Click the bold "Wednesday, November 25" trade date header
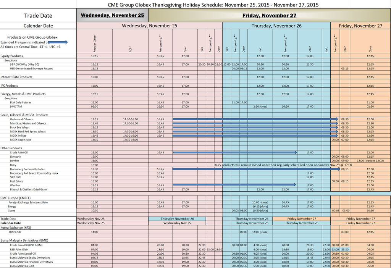The height and width of the screenshot is (268, 391). point(113,15)
